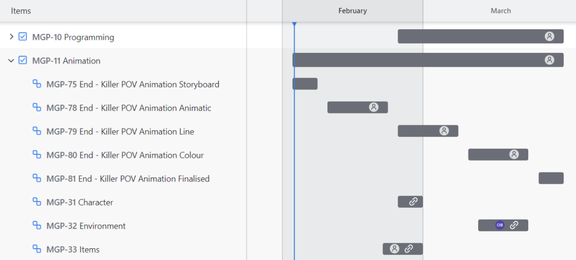Click the MGP-75 Storyboard timeline bar

[305, 84]
